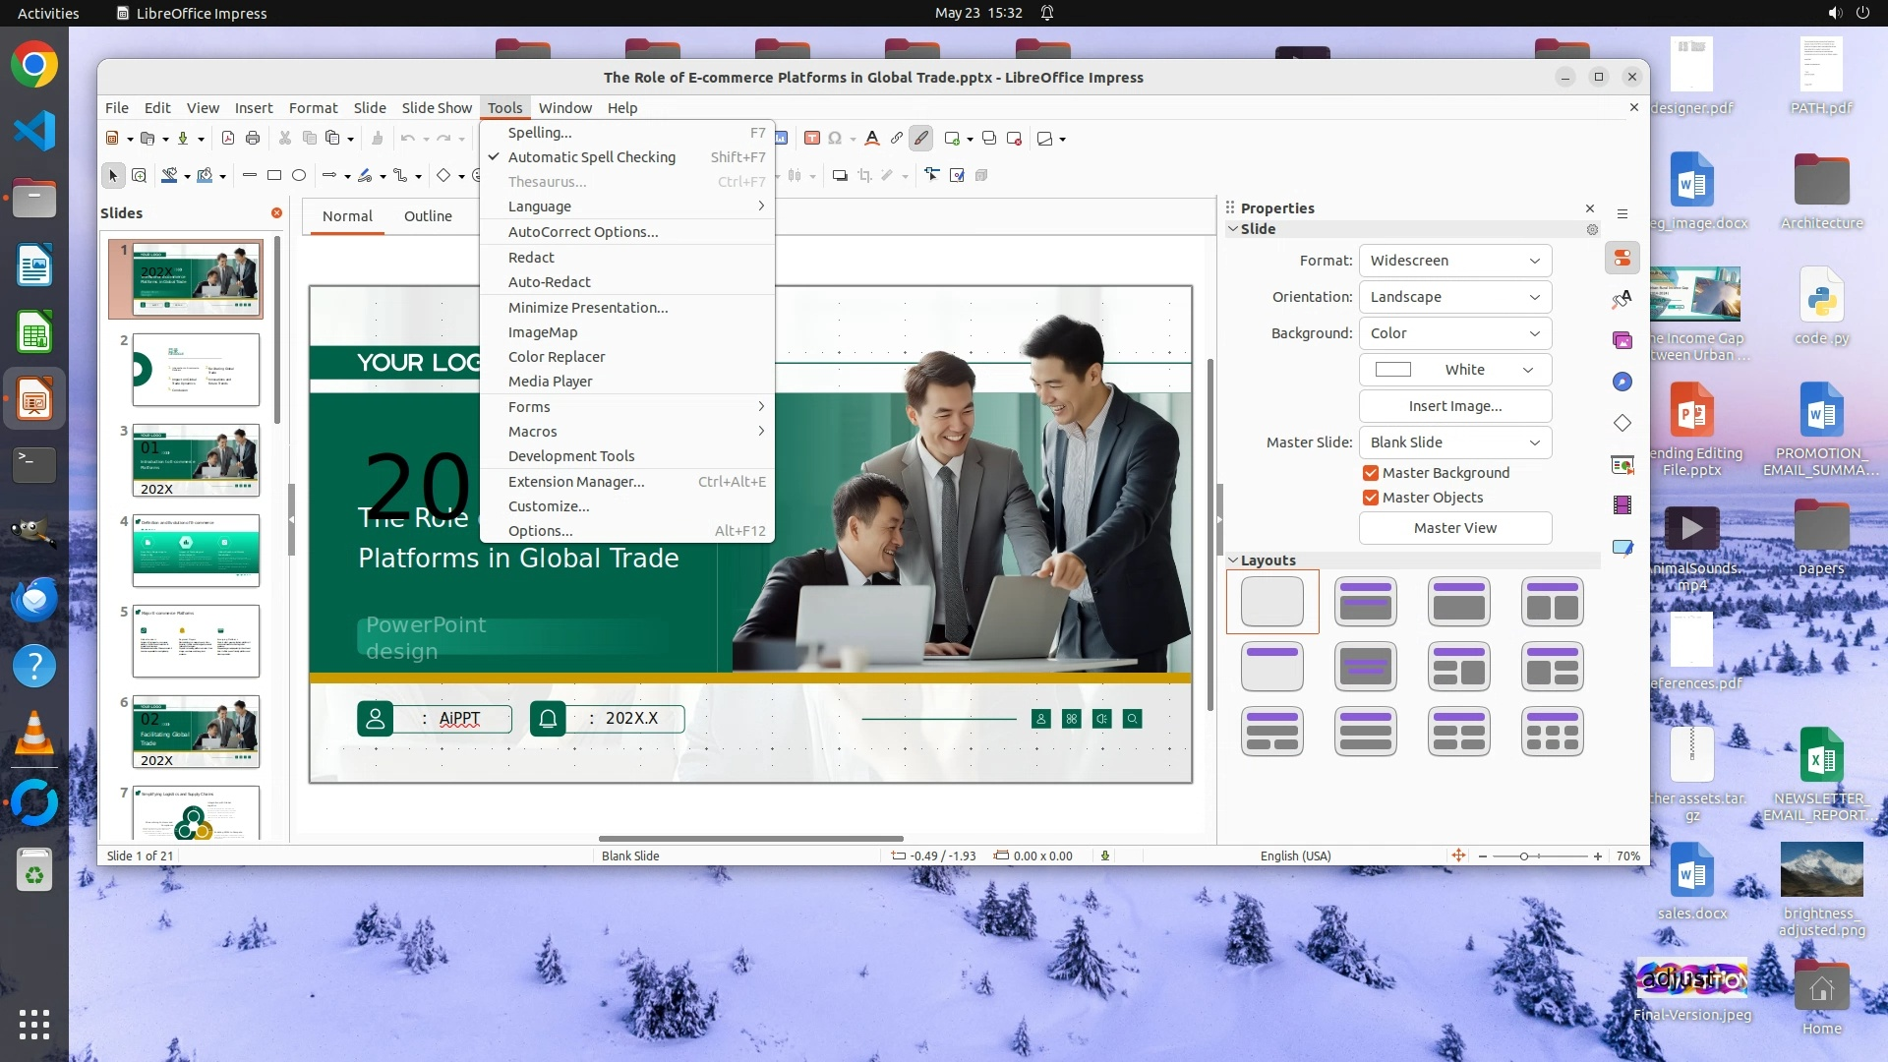Viewport: 1888px width, 1062px height.
Task: Click the Insert Image button
Action: (x=1454, y=406)
